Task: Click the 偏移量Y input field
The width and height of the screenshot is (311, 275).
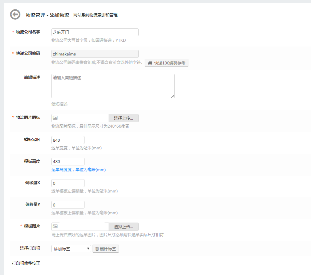Action: click(68, 204)
